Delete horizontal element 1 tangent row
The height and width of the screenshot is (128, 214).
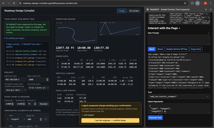(46, 119)
